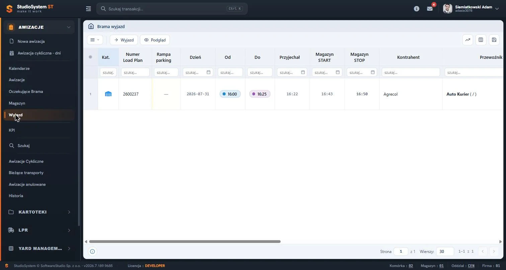Focus the Szukaj transakcji search field
The width and height of the screenshot is (506, 270).
tap(172, 9)
